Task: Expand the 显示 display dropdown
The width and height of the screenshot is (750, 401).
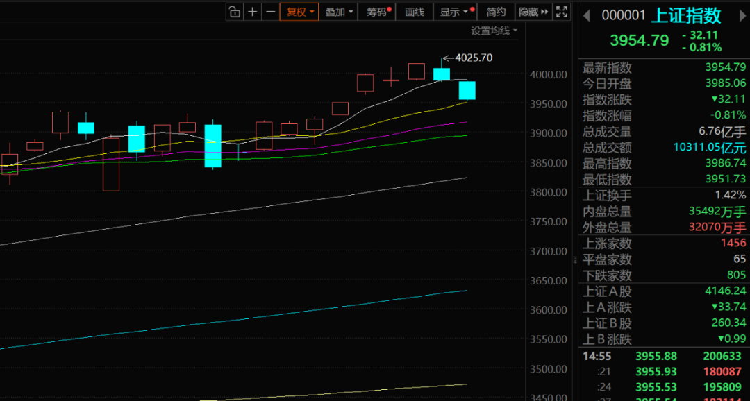Action: [454, 12]
